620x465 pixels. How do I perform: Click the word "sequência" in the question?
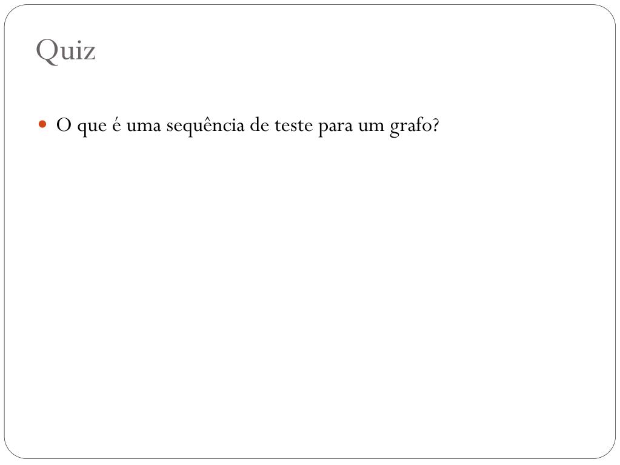(205, 125)
